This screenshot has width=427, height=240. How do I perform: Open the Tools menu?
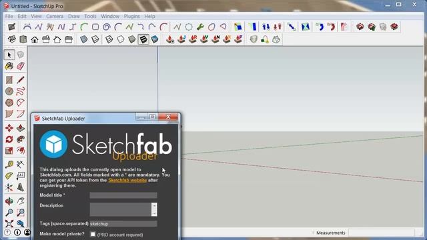(x=91, y=16)
